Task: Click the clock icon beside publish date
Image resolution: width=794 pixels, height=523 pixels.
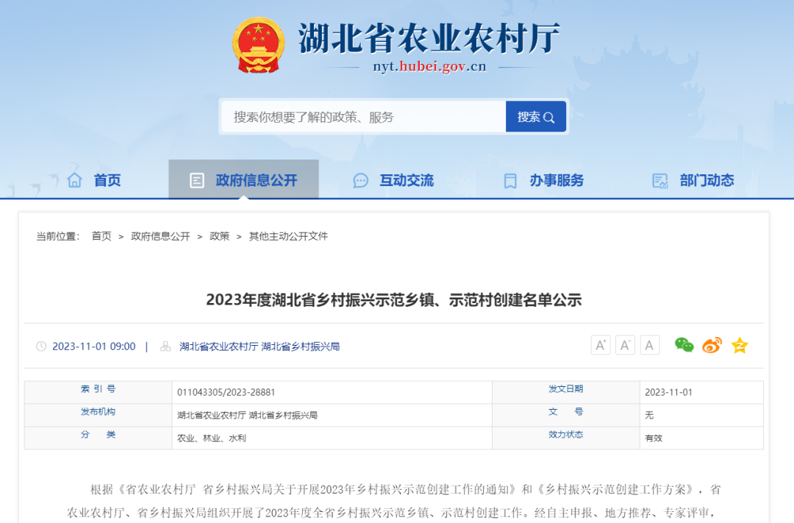Action: pos(43,346)
